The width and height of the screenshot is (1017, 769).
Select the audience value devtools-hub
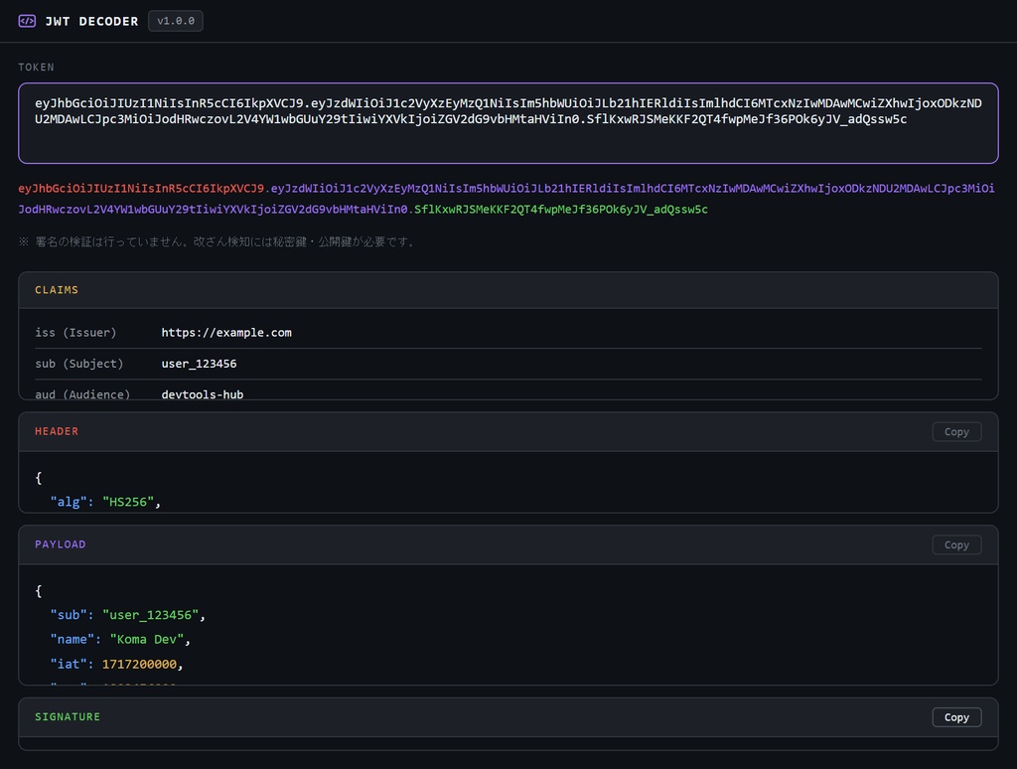coord(203,393)
